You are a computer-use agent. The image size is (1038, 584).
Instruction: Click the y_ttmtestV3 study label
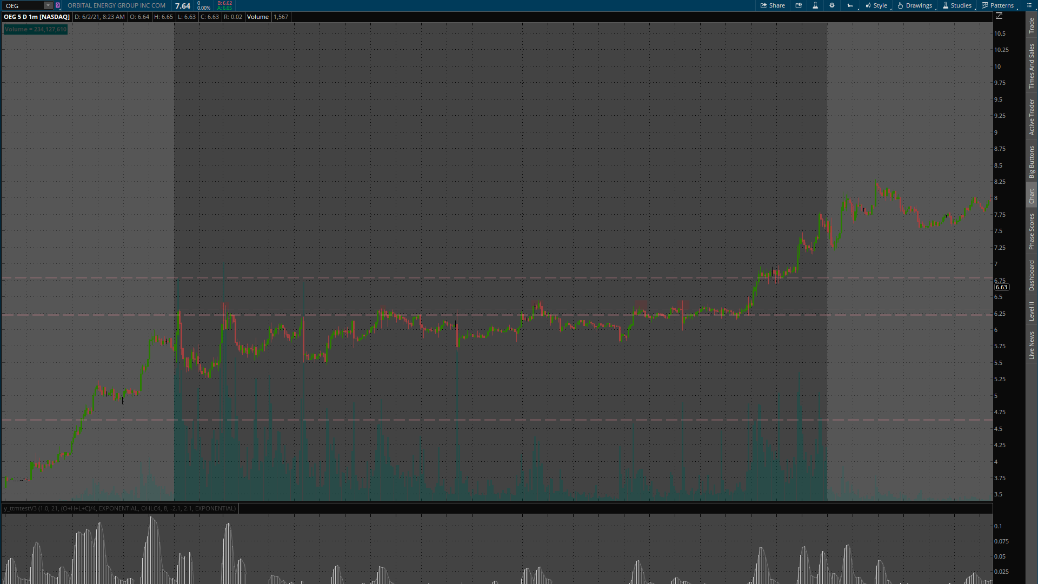click(x=120, y=508)
